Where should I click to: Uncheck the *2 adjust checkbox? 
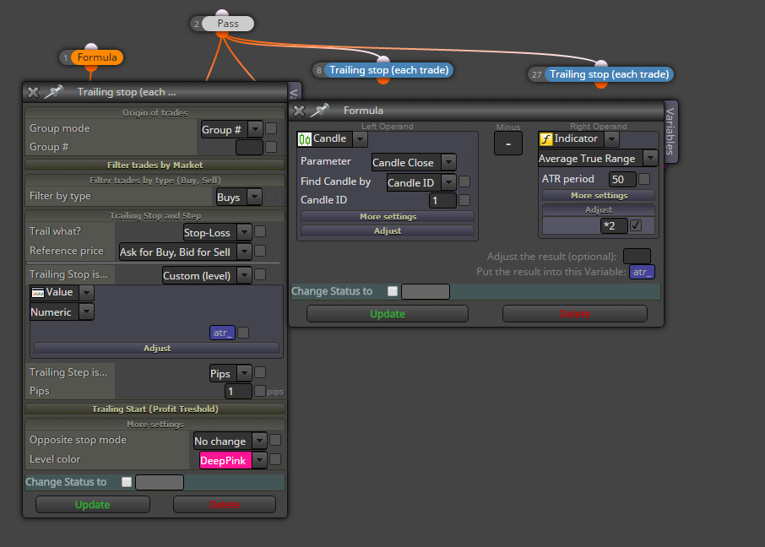636,225
